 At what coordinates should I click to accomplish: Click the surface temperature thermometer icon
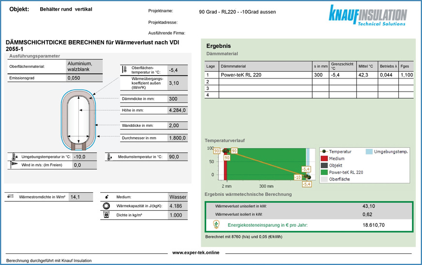click(x=124, y=70)
